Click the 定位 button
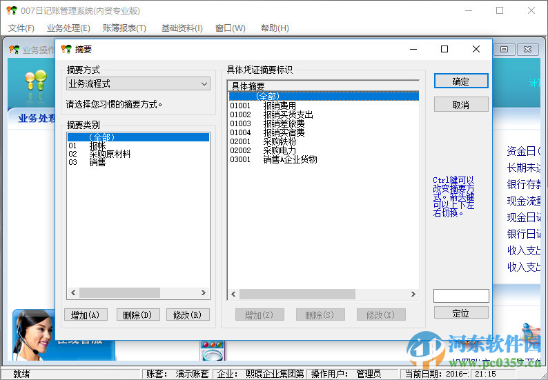Screen dimensions: 548x380 click(461, 313)
